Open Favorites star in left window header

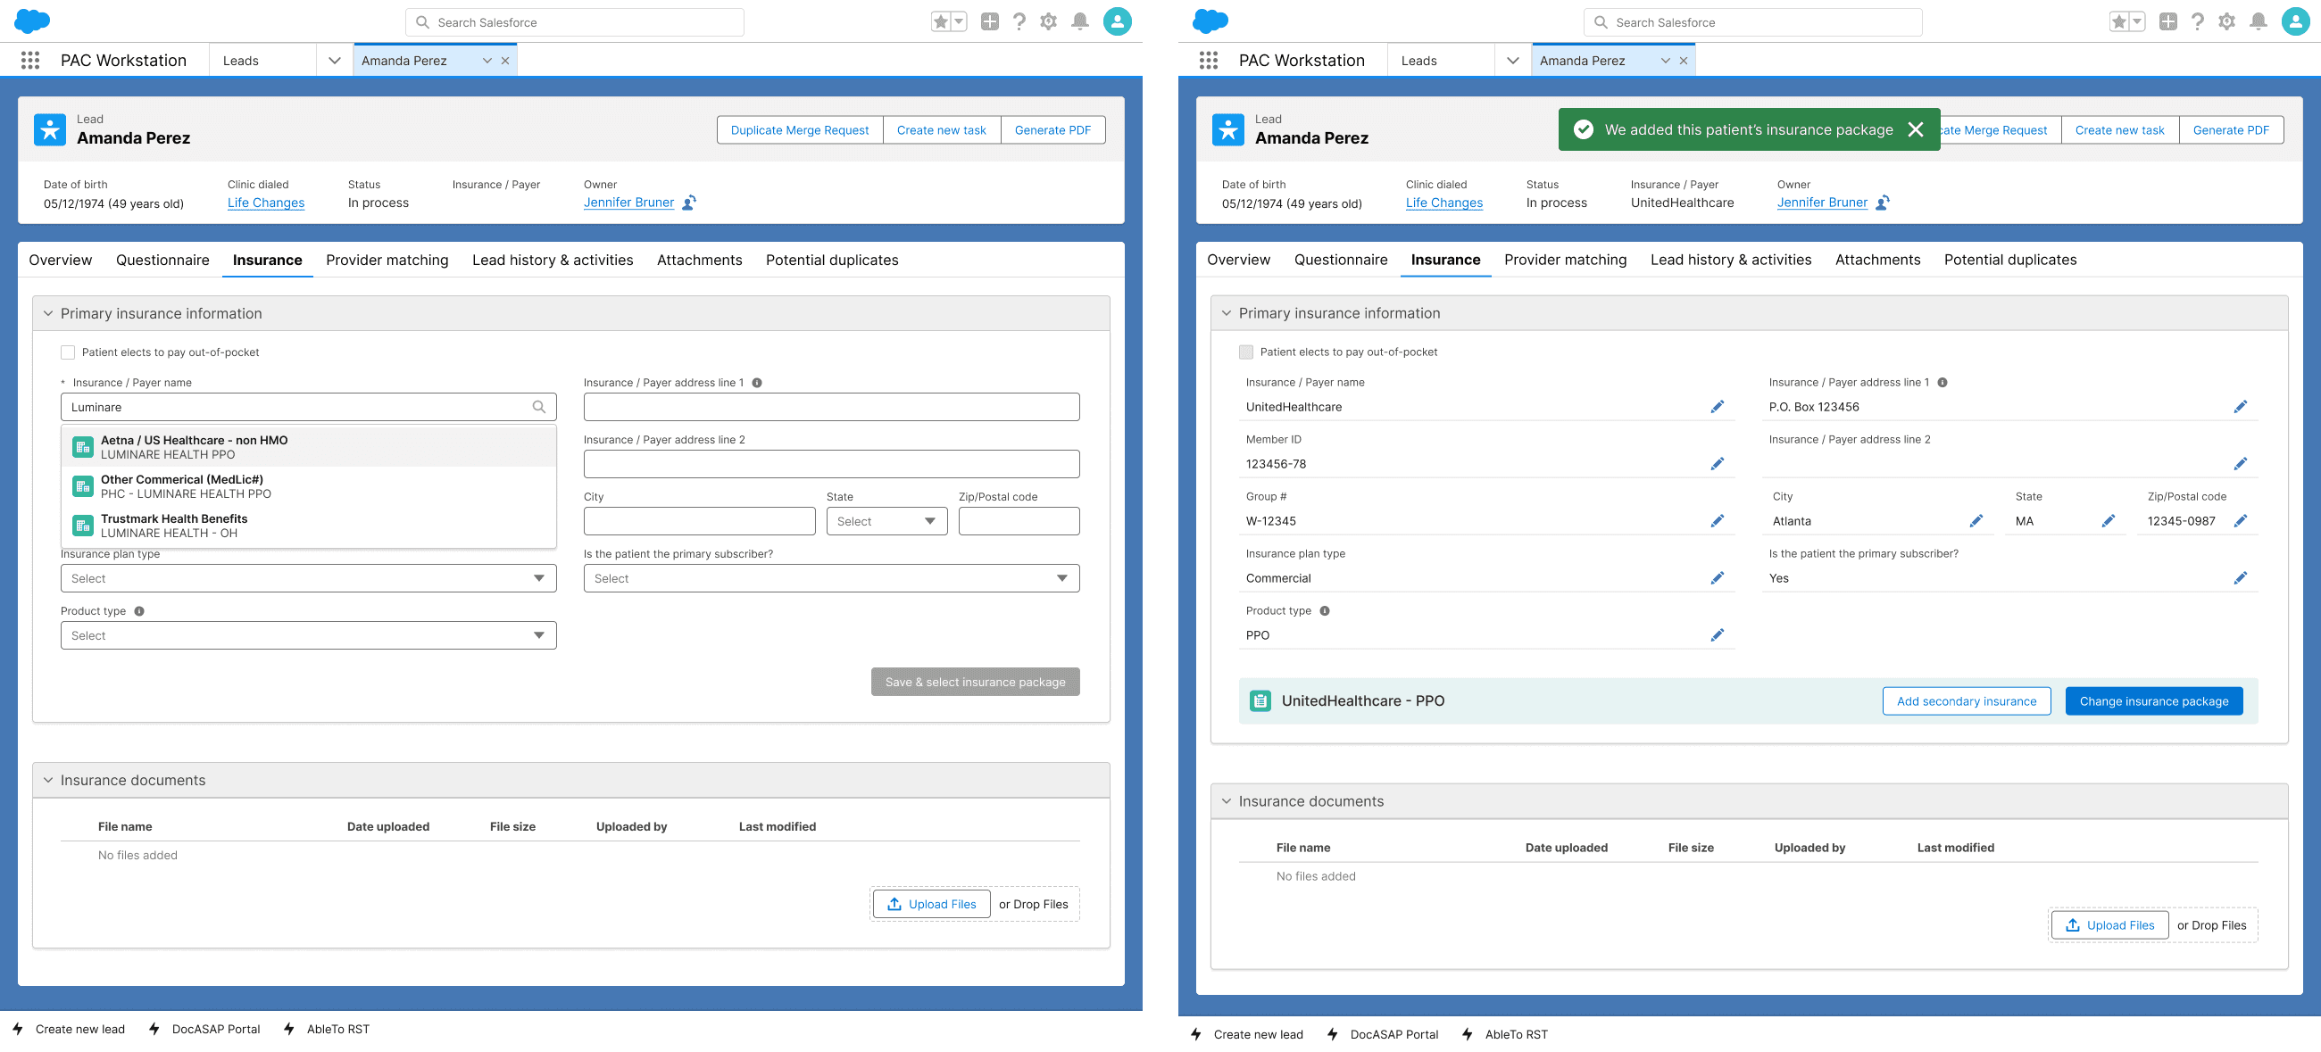(x=941, y=21)
